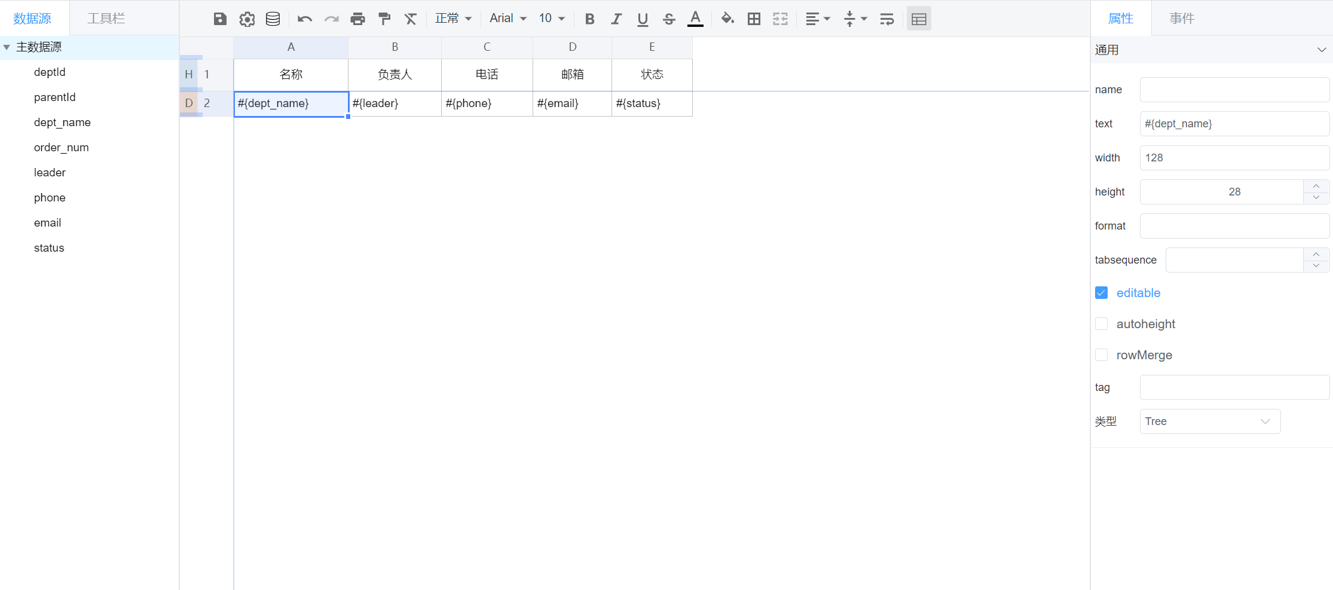1333x590 pixels.
Task: Click the #{phone} cell
Action: [487, 103]
